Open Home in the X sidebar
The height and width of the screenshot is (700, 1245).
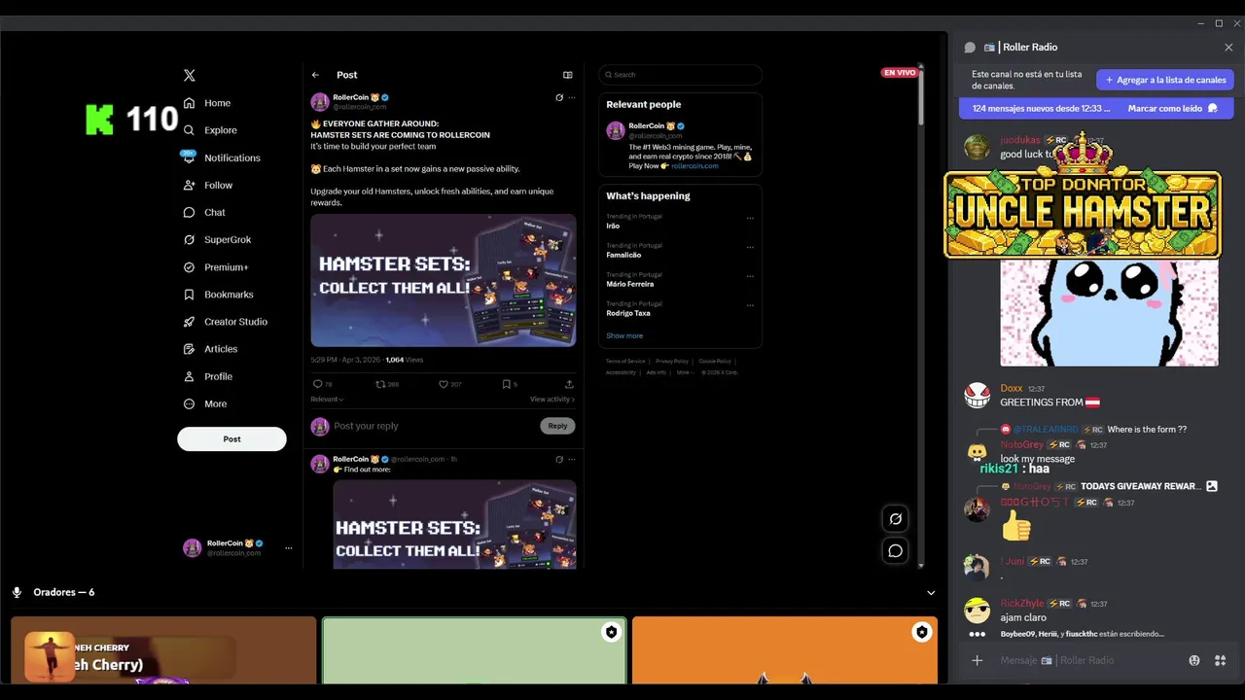tap(207, 103)
